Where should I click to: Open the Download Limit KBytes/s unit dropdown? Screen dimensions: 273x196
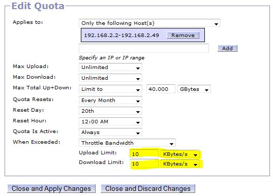180,164
